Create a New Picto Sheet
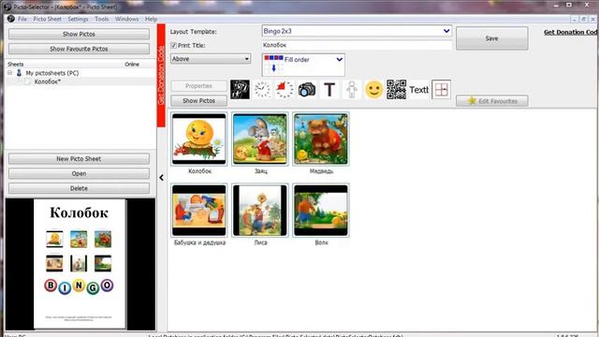Viewport: 599px width, 337px height. point(79,158)
